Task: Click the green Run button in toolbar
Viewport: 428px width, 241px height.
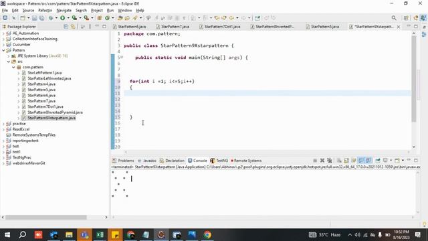Action: 62,18
